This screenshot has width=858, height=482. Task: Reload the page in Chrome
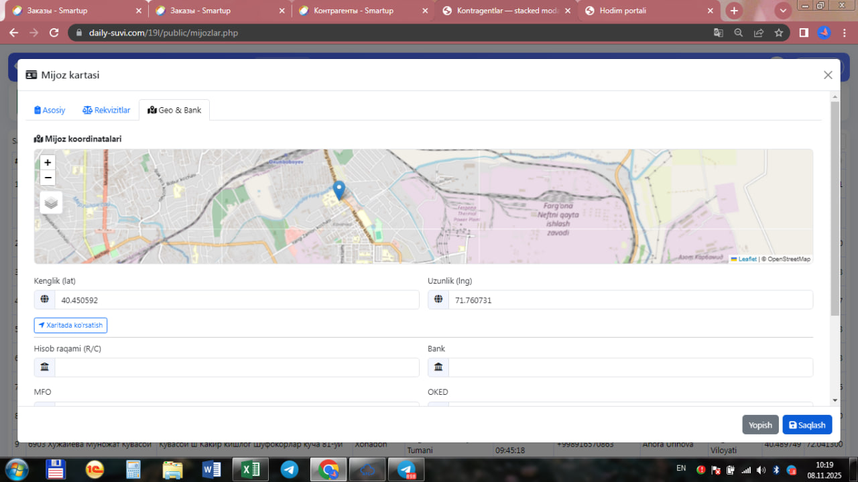coord(54,33)
